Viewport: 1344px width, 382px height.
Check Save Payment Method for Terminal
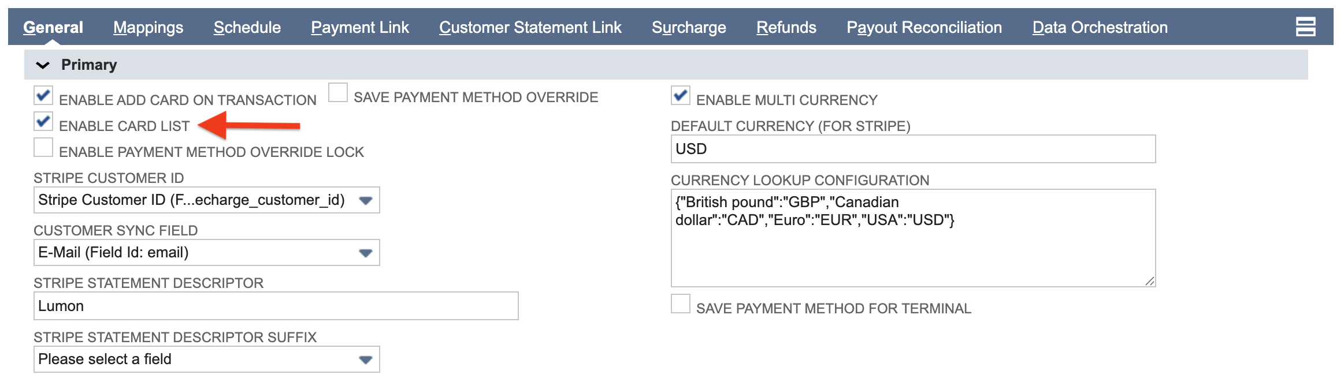[x=681, y=303]
